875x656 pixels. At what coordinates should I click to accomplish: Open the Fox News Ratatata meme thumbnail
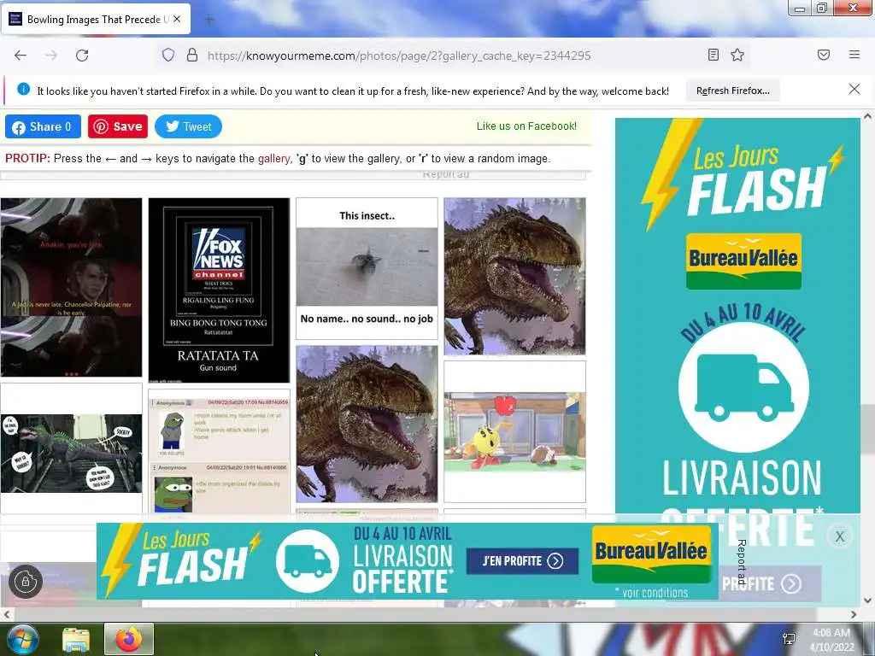[x=219, y=290]
